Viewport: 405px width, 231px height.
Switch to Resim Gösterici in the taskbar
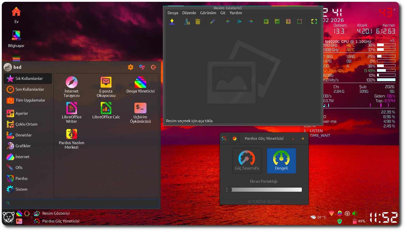coord(56,213)
